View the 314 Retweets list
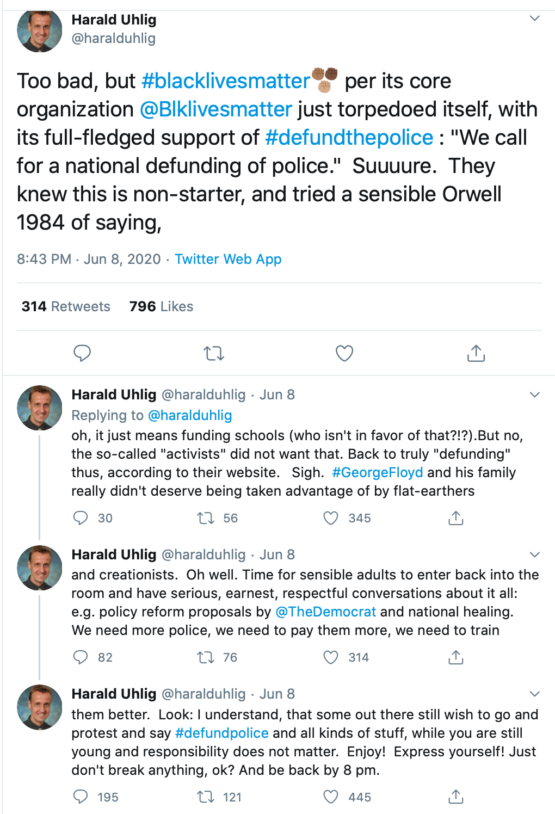555x814 pixels. [66, 306]
